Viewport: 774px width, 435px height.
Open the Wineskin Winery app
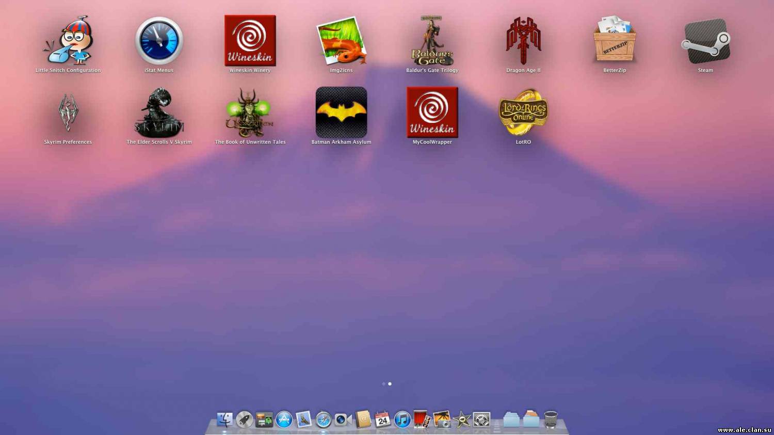pos(250,41)
